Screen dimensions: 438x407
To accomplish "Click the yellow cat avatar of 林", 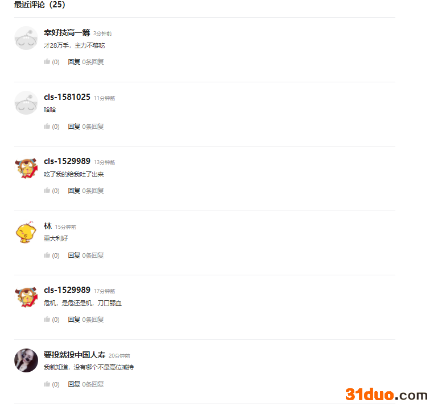I will [x=26, y=232].
